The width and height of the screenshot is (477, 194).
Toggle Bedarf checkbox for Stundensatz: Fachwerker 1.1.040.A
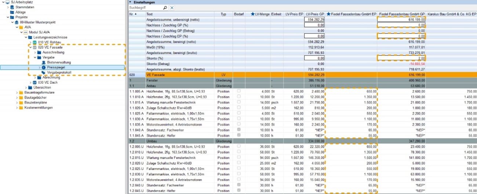[x=239, y=130]
